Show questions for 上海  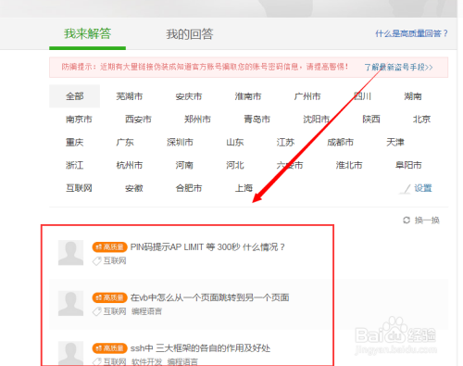click(244, 188)
